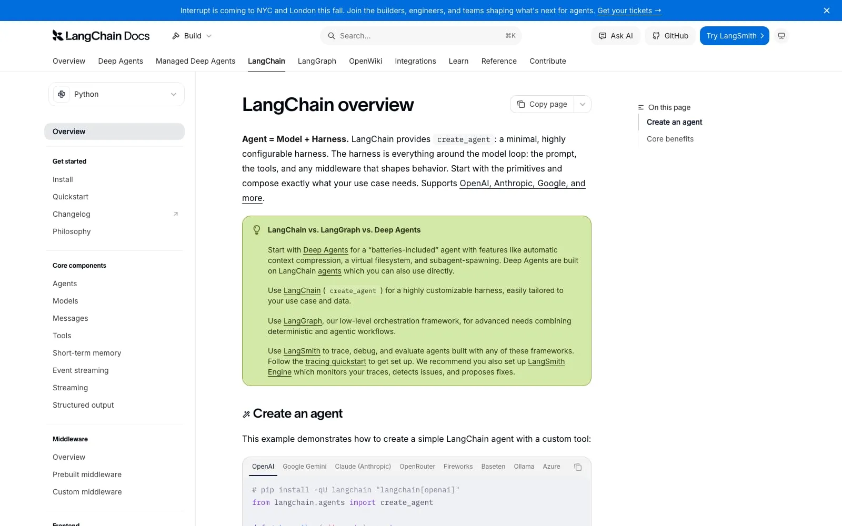Screen dimensions: 842x526
Task: Switch to the Deep Agents tab
Action: pyautogui.click(x=121, y=61)
